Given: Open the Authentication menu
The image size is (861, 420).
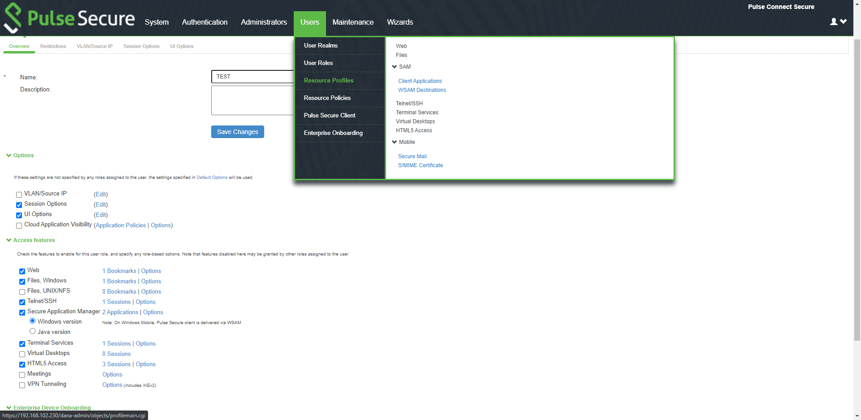Looking at the screenshot, I should 204,22.
